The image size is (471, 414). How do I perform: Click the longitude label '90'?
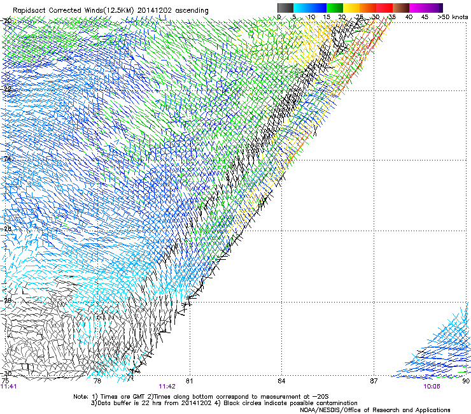click(466, 381)
